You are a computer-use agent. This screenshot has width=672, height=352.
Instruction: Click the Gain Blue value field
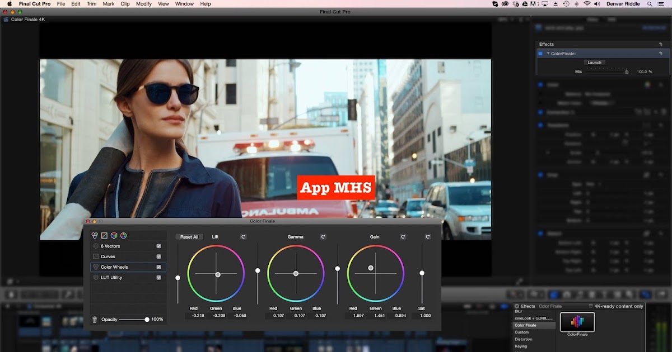396,316
